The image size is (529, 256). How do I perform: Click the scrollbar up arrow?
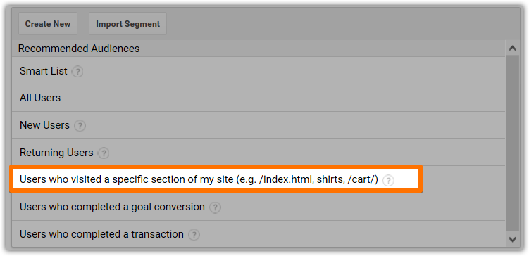[513, 48]
